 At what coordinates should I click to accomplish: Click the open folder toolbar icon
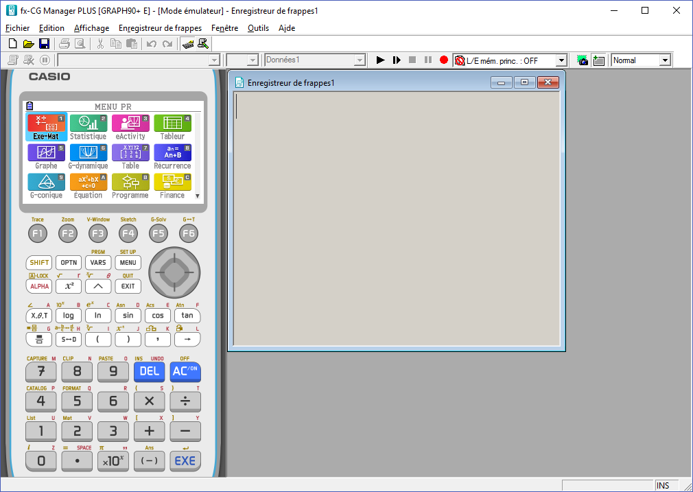[28, 44]
